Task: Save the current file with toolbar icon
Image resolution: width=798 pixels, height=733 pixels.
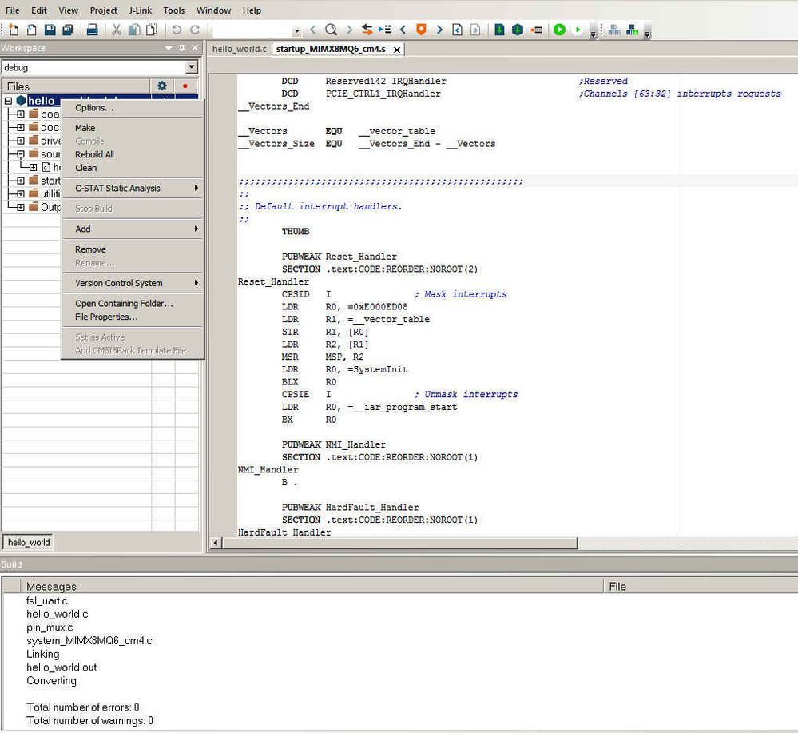Action: coord(50,30)
